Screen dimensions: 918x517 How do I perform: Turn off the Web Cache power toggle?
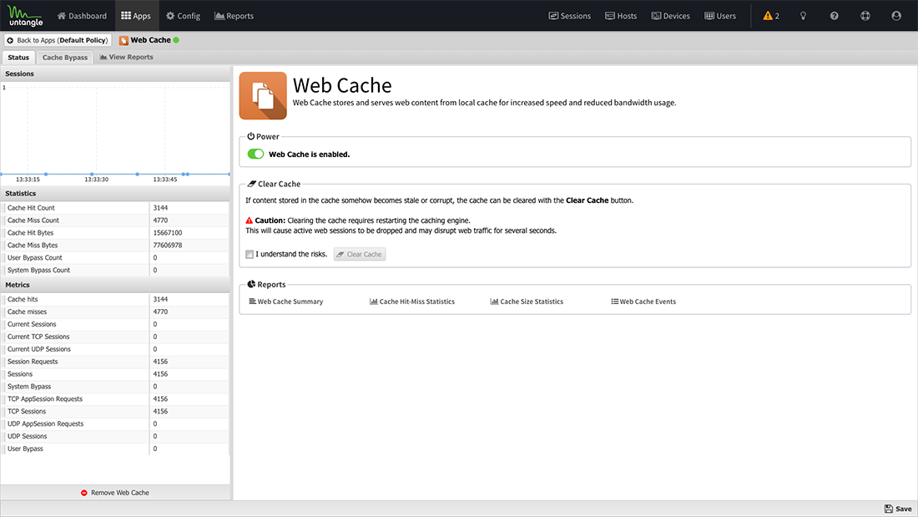point(256,155)
